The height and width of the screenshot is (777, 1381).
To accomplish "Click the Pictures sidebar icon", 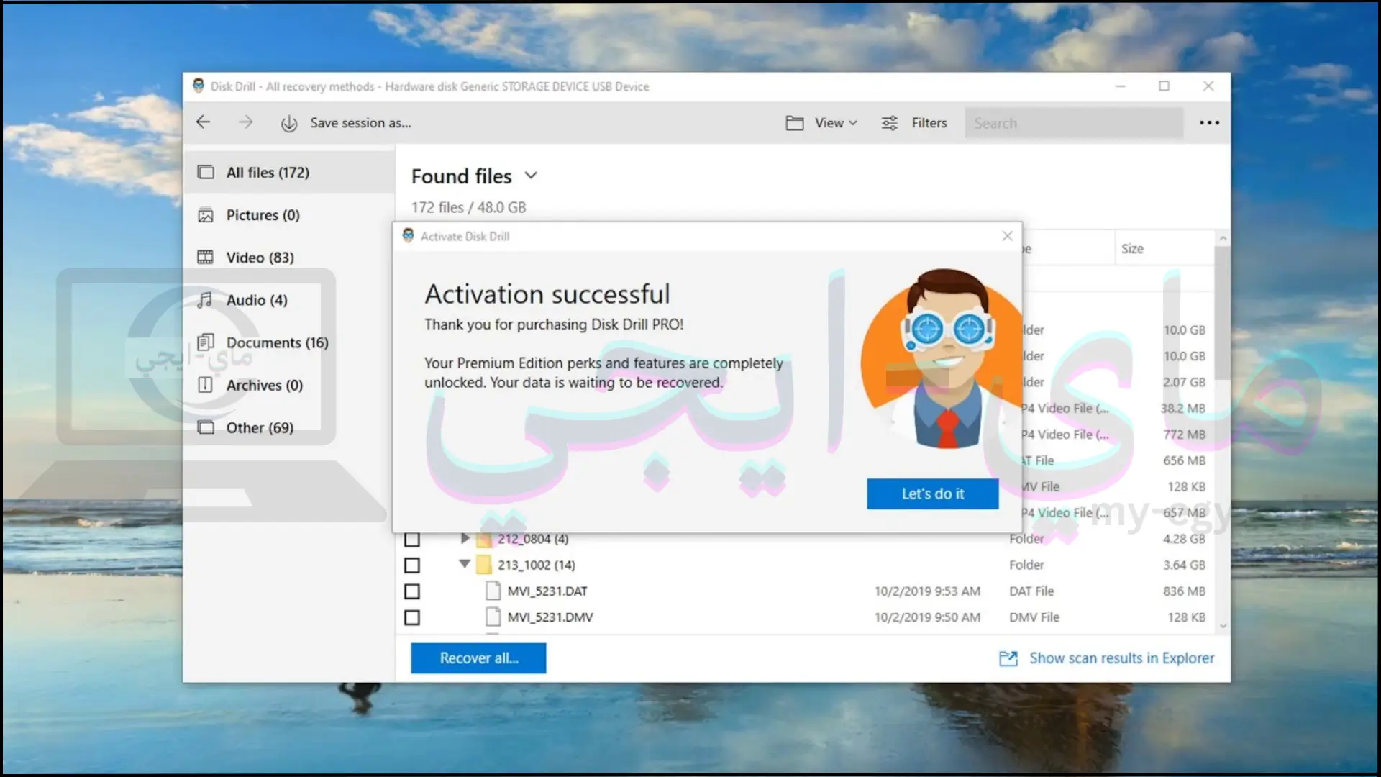I will [x=206, y=215].
